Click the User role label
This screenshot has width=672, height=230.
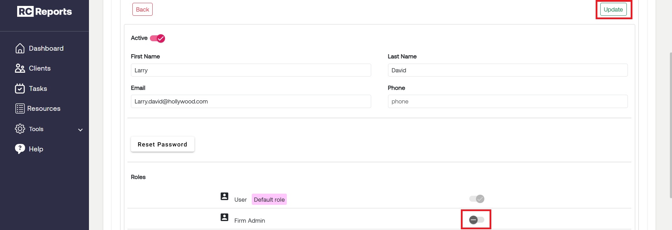241,200
